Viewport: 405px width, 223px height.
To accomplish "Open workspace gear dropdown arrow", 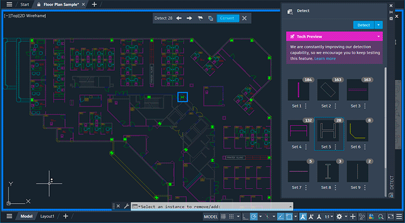I will click(x=346, y=217).
